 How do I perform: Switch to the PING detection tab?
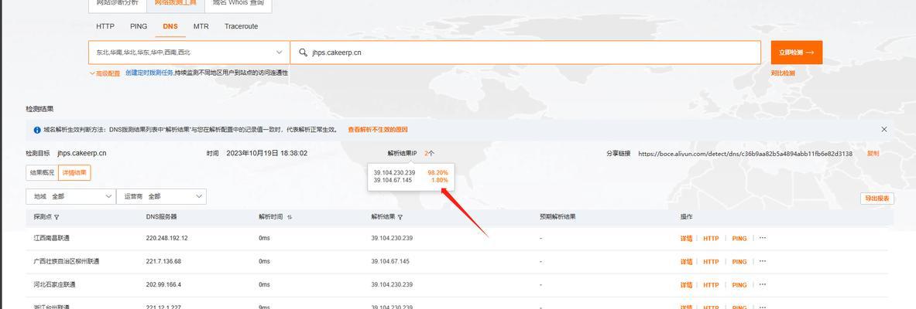[x=139, y=26]
